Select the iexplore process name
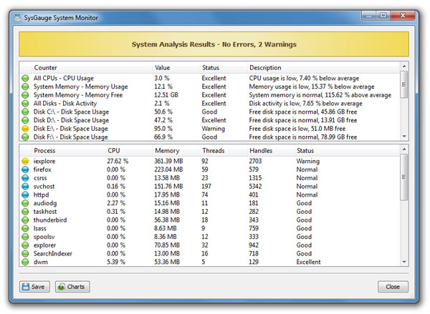 [44, 161]
